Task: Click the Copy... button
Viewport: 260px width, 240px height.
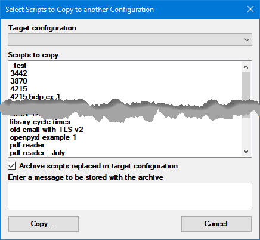Action: (x=44, y=224)
